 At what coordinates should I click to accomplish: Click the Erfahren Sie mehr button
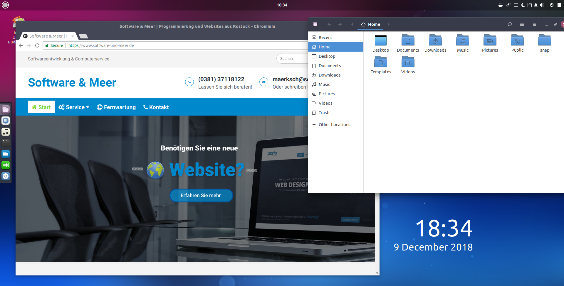[201, 195]
